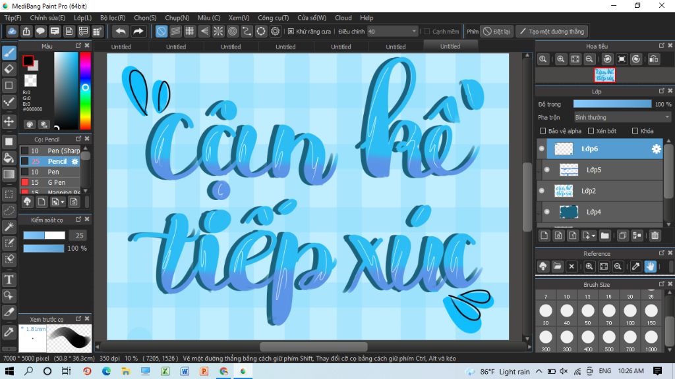The height and width of the screenshot is (379, 675).
Task: Enable the radial snap guide
Action: 218,32
